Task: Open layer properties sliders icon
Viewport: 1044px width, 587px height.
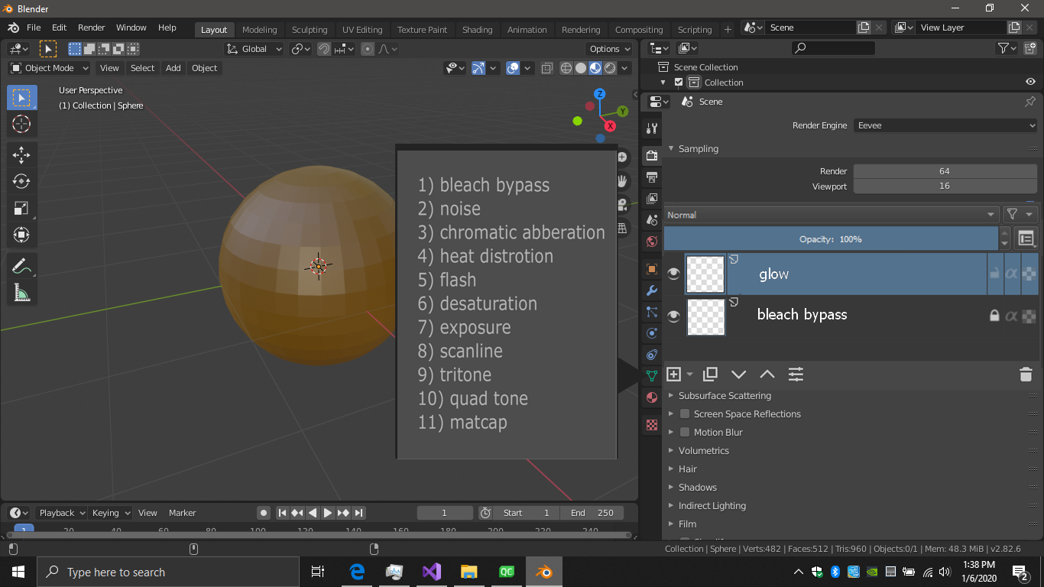Action: pos(796,375)
